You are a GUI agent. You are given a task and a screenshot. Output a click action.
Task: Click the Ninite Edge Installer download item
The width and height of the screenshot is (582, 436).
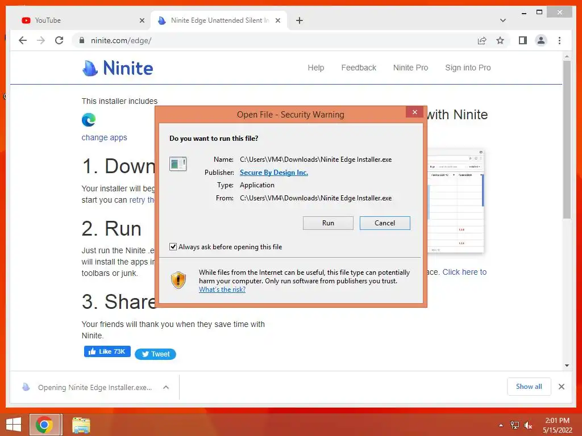point(95,387)
